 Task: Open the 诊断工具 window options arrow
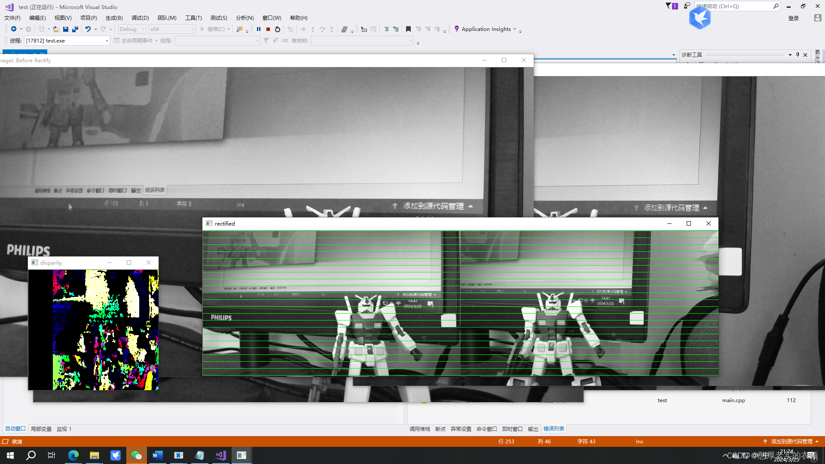pyautogui.click(x=790, y=55)
